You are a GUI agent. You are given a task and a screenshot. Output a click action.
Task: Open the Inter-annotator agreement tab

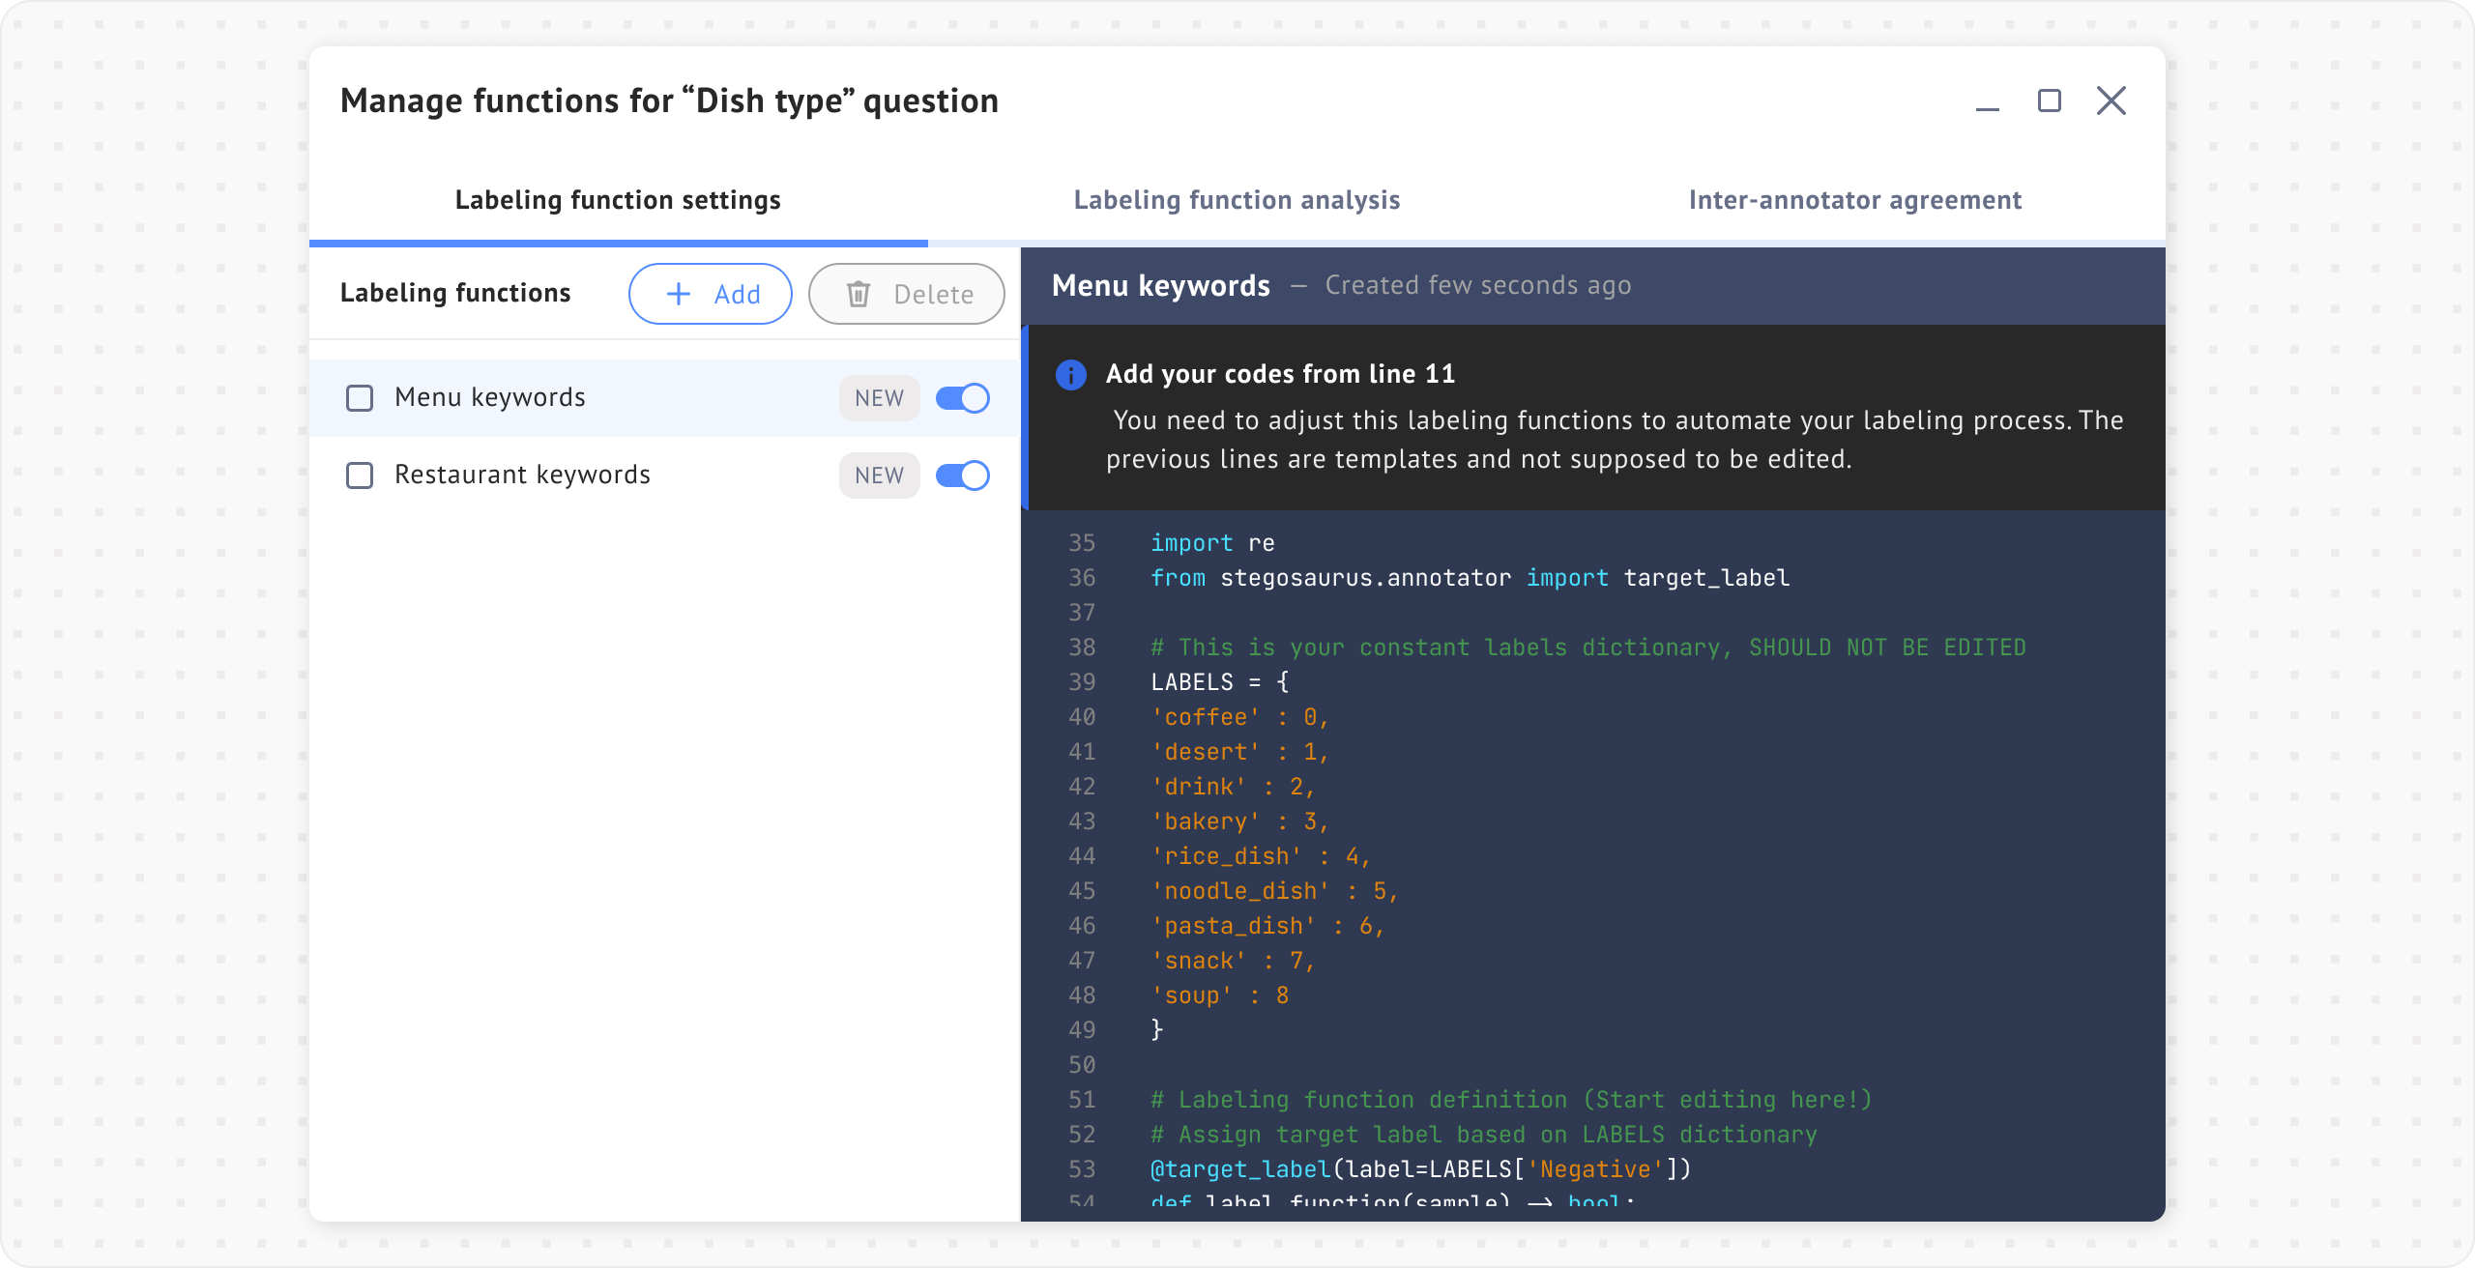pos(1854,200)
